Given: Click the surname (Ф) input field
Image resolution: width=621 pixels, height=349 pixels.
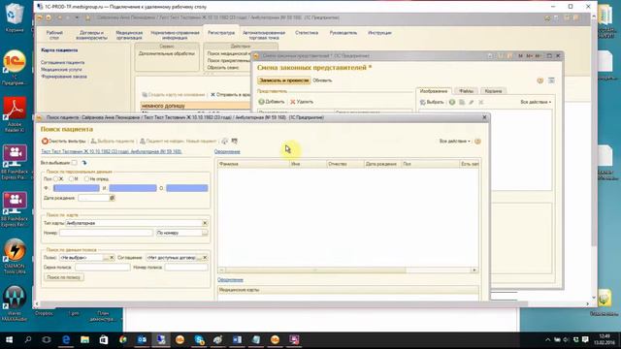Looking at the screenshot, I should point(76,188).
